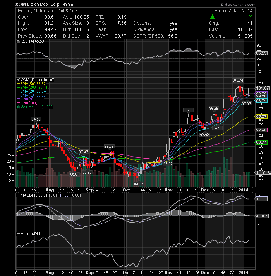271x276 pixels.
Task: Click the purple EMA(9) legend line swatch
Action: tap(18, 99)
